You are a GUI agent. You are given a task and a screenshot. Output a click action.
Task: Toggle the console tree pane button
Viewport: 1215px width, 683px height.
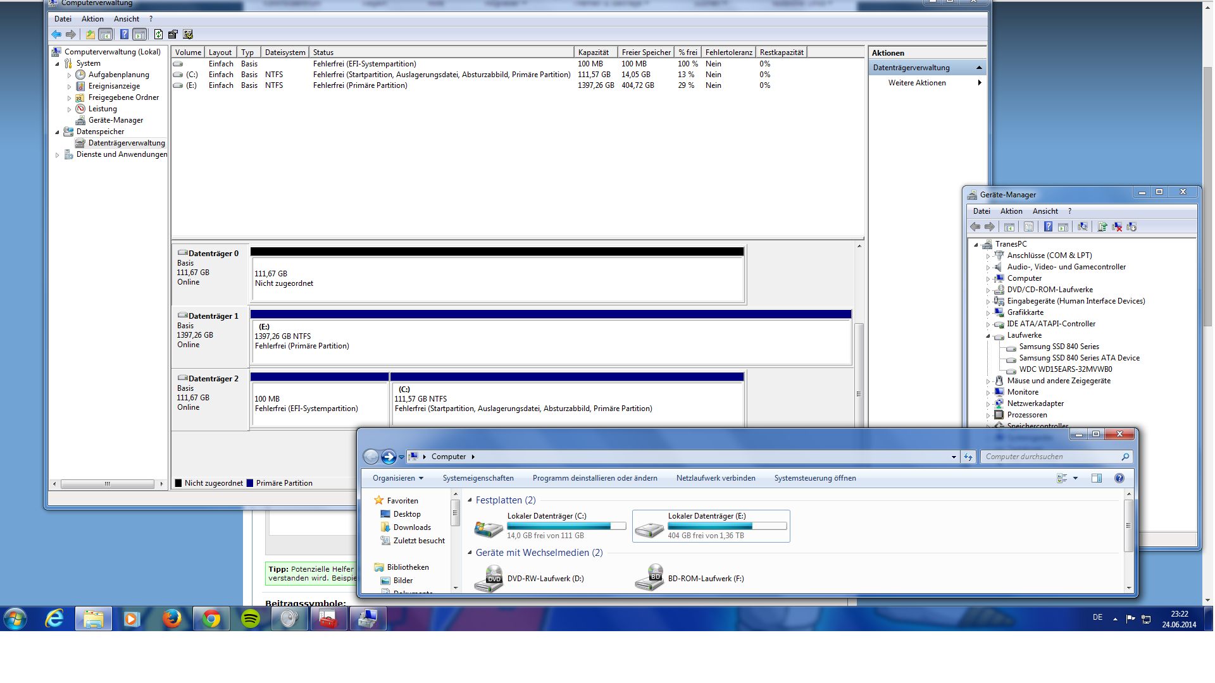[x=106, y=35]
